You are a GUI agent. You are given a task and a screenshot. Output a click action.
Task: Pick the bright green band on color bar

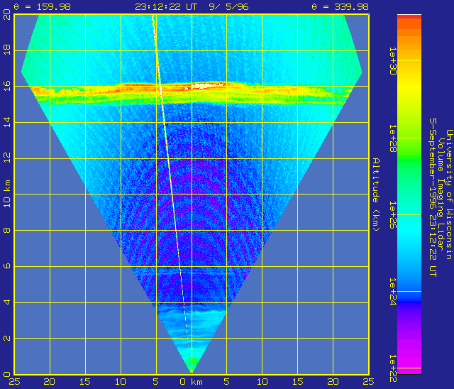[409, 159]
